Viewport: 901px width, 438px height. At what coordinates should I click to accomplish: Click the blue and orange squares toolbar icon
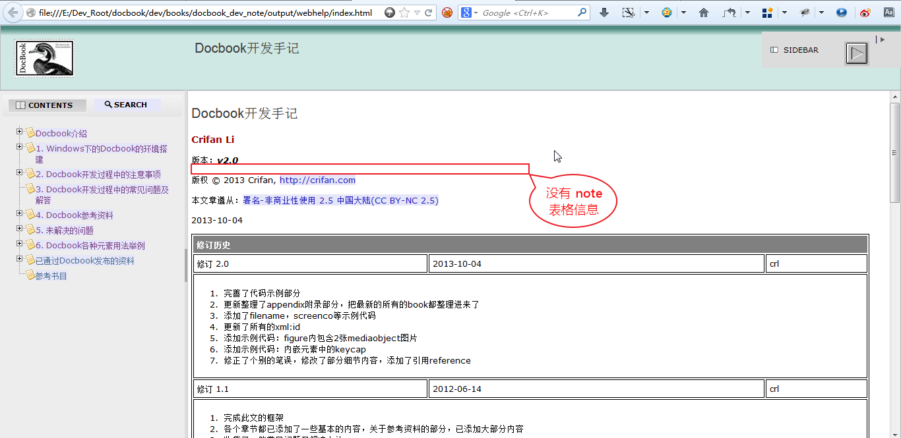point(767,13)
